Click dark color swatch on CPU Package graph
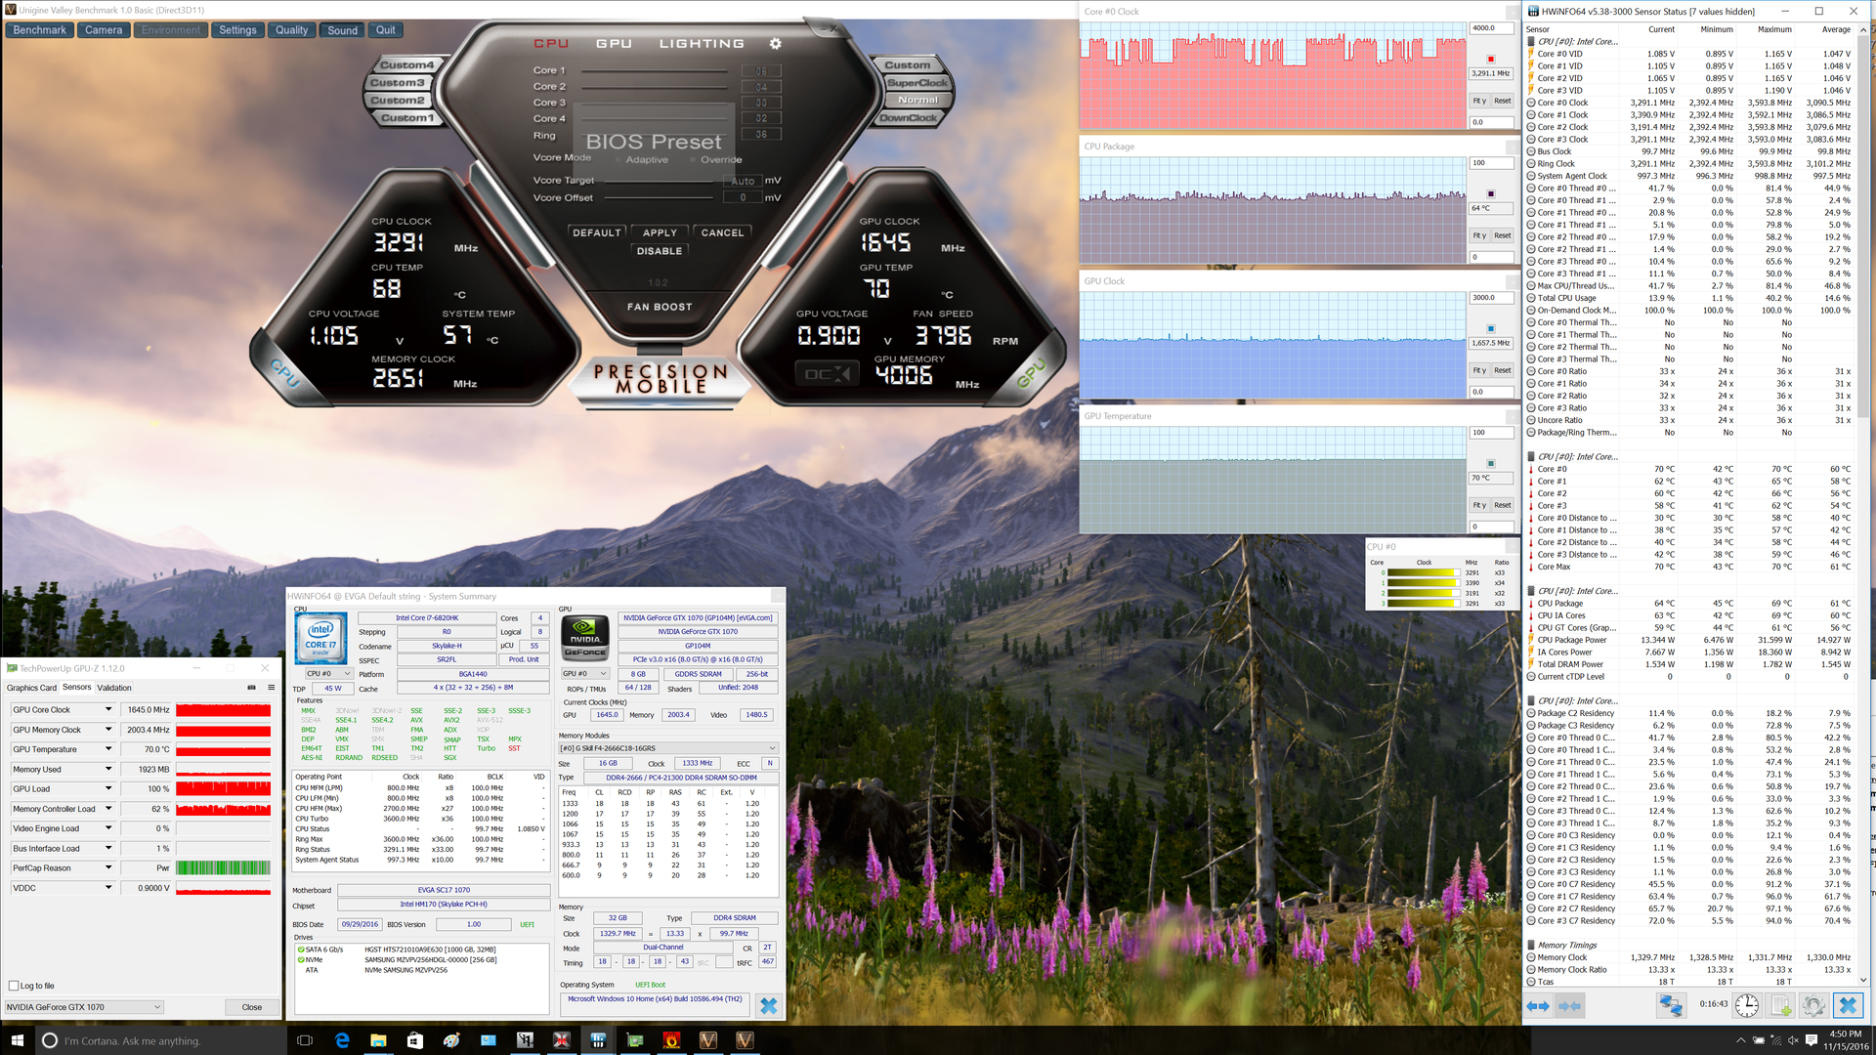Screen dimensions: 1876x1055 pyautogui.click(x=1490, y=193)
